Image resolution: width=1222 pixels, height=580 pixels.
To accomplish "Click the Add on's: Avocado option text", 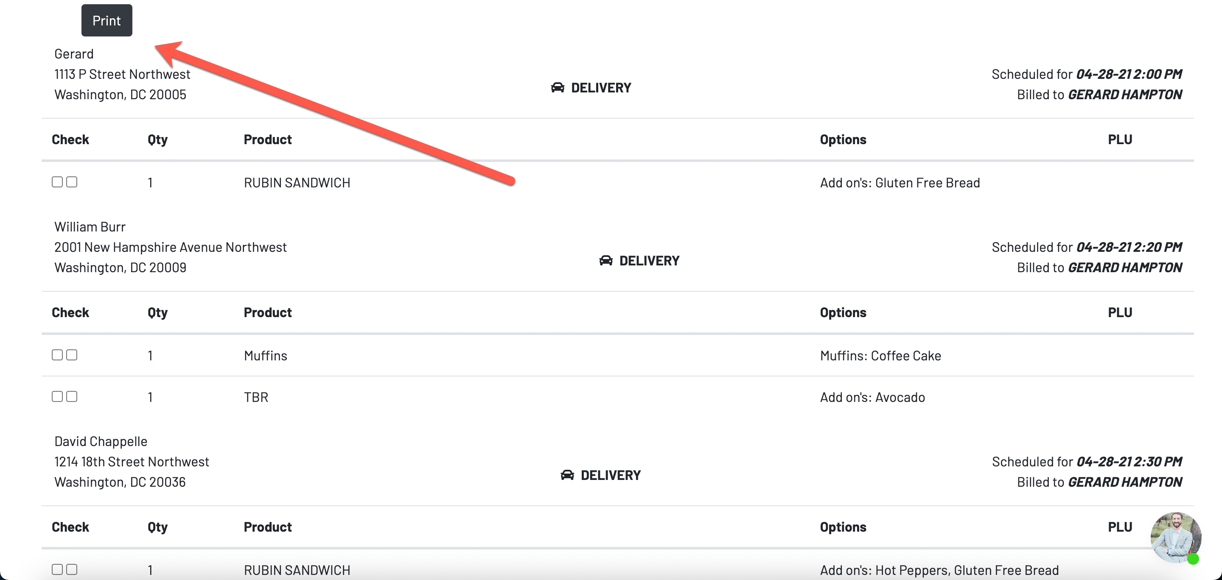I will (x=872, y=397).
